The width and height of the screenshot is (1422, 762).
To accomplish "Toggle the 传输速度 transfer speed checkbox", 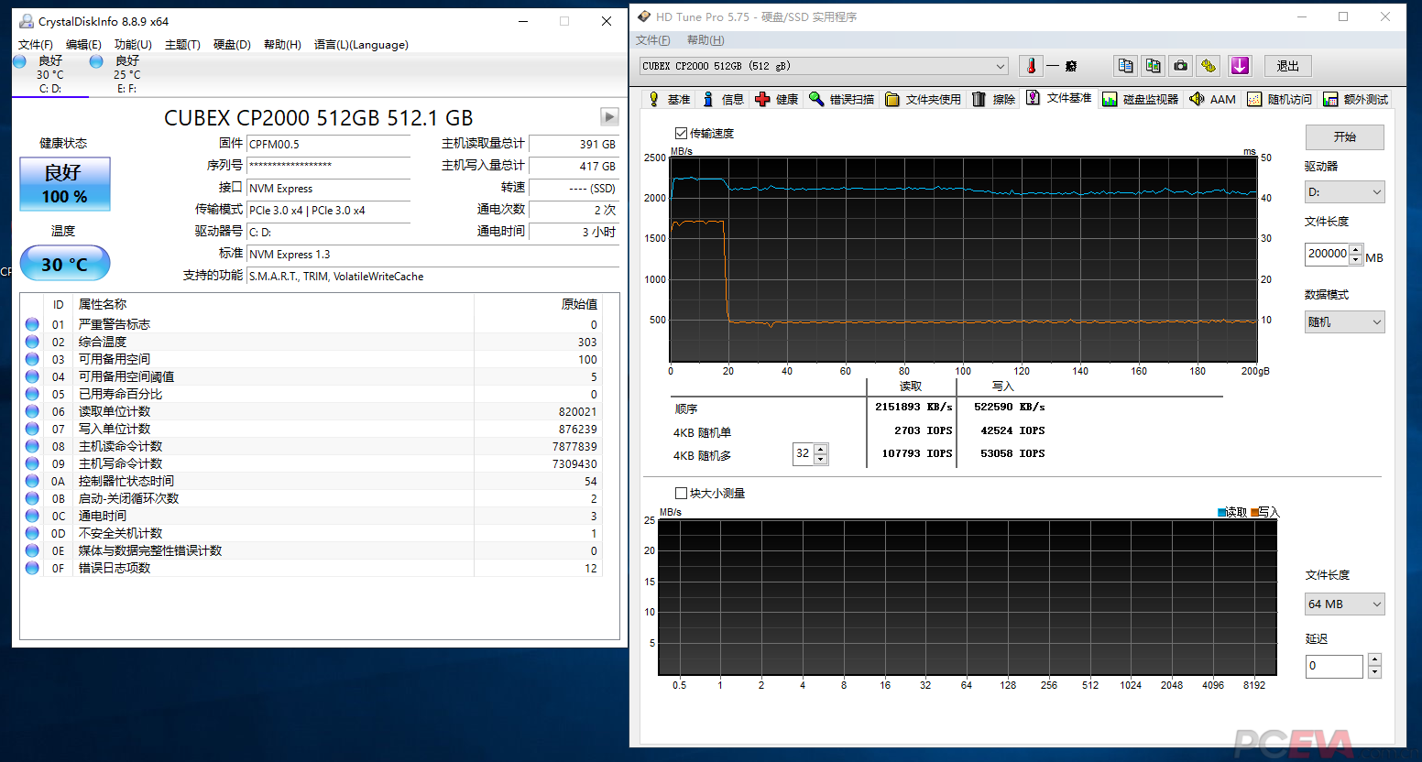I will 681,134.
